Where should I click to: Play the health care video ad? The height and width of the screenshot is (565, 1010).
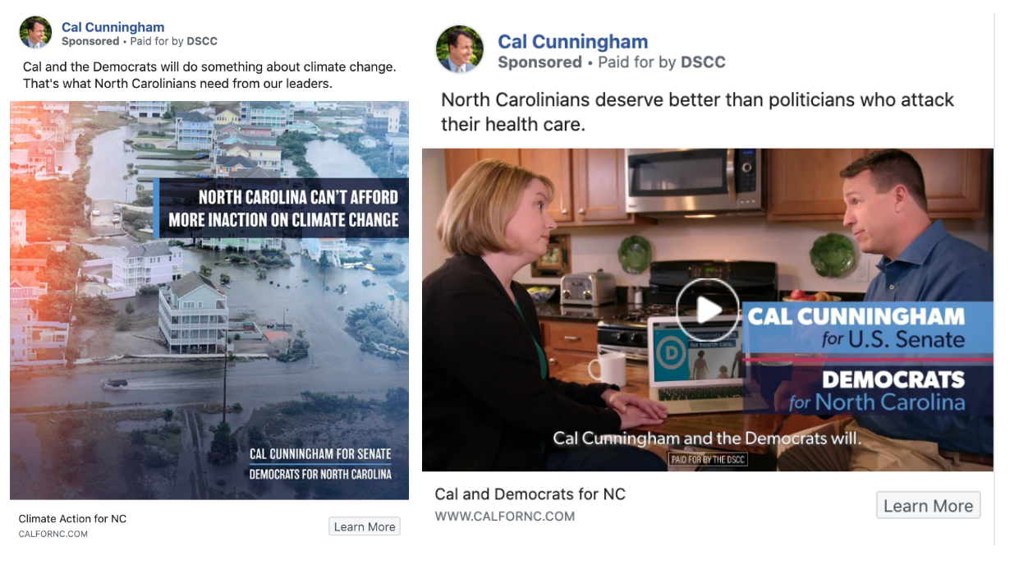(x=707, y=310)
